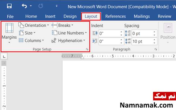Open the Breaks dropdown arrow
This screenshot has width=176, height=110.
(x=72, y=25)
